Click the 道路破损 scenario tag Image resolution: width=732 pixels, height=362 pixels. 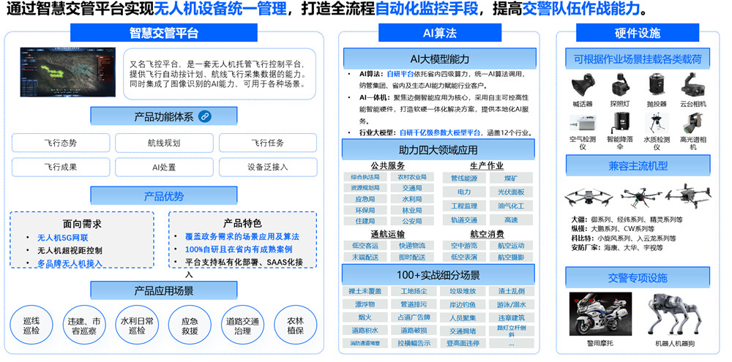pos(414,331)
